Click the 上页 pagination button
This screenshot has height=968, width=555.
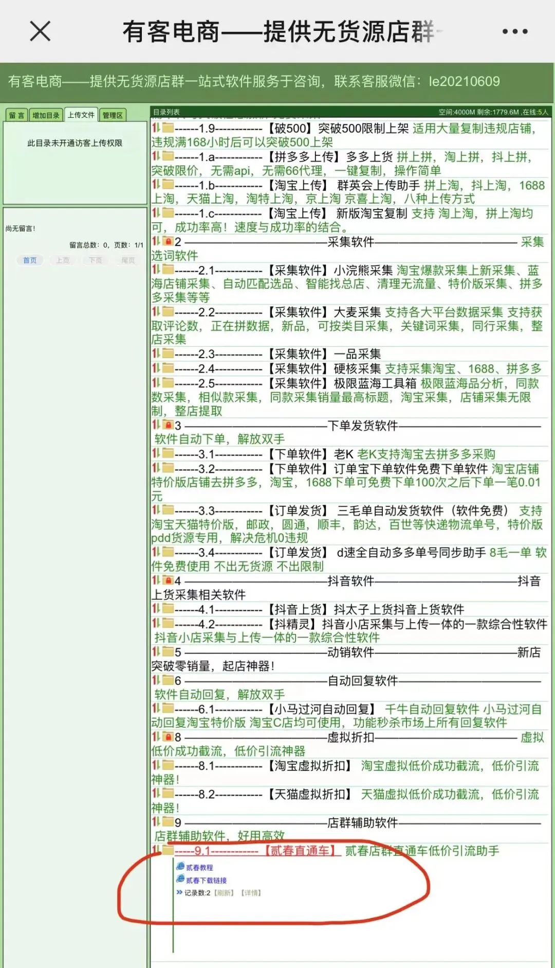[x=63, y=260]
